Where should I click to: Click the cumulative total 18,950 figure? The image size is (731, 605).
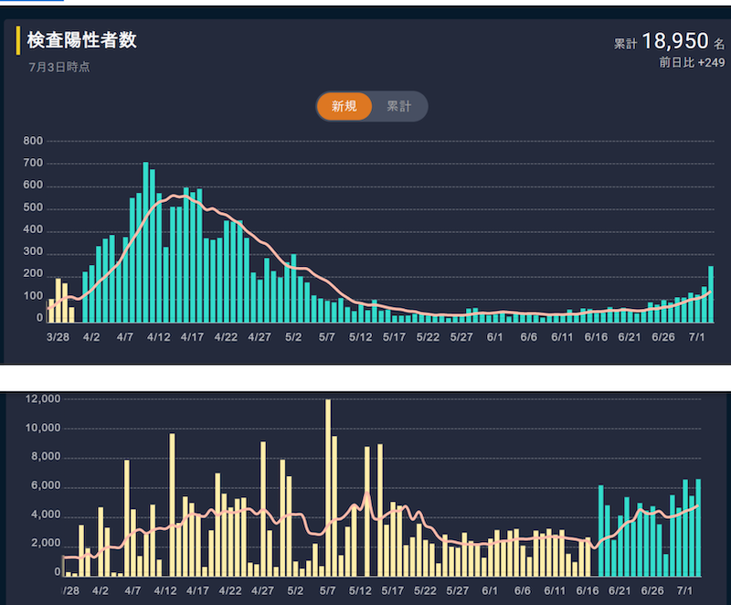click(x=675, y=41)
